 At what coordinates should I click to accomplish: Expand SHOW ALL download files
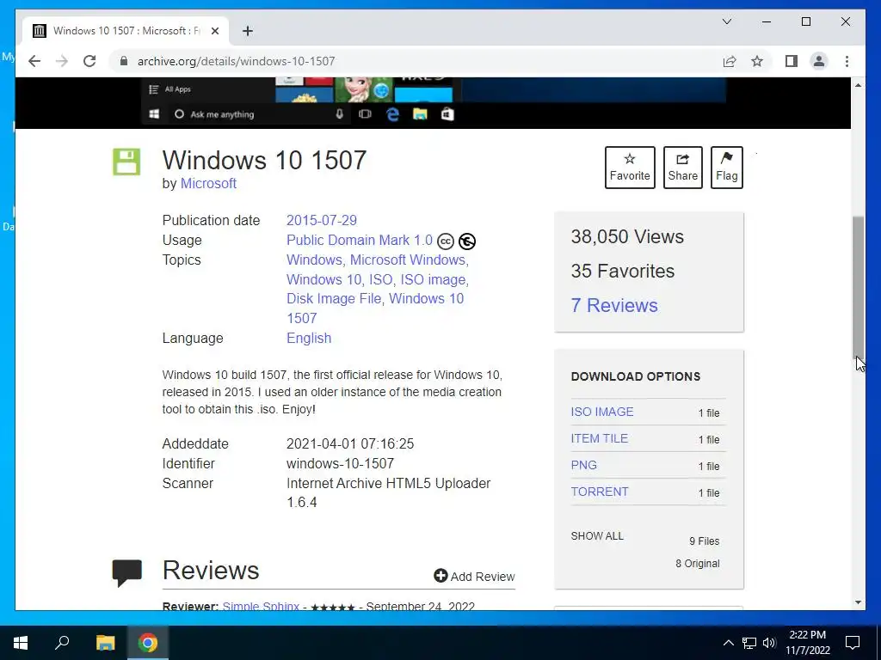click(x=597, y=536)
